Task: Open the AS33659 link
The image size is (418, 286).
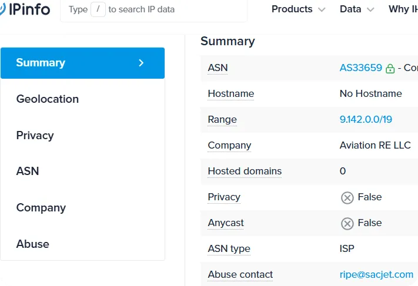Action: 361,68
